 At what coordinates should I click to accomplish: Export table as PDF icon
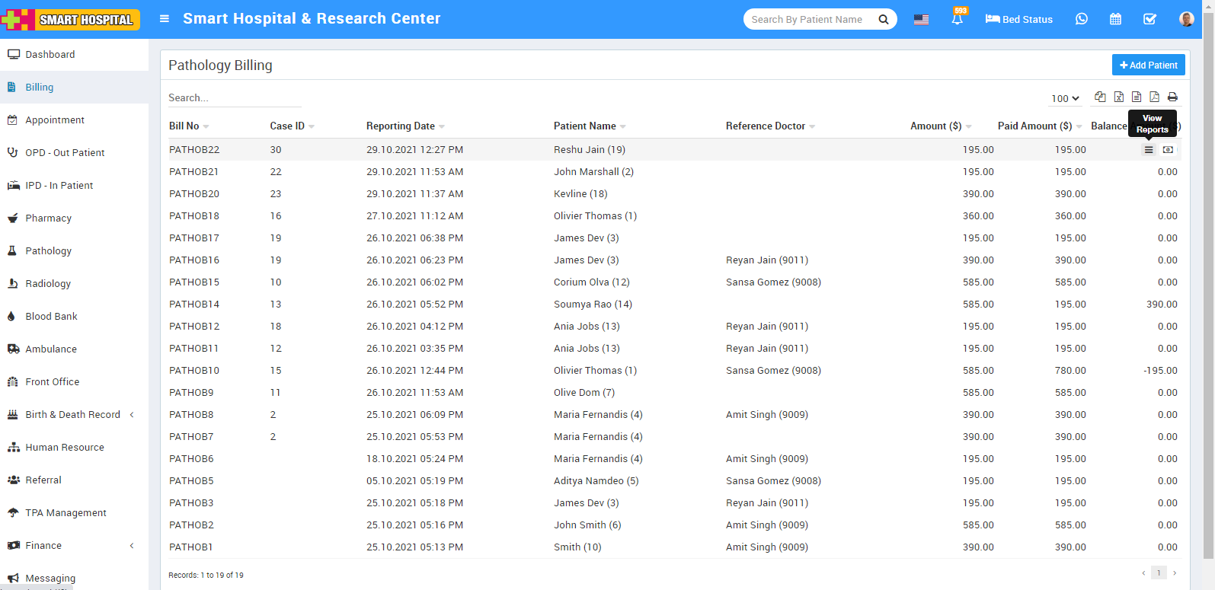1154,97
